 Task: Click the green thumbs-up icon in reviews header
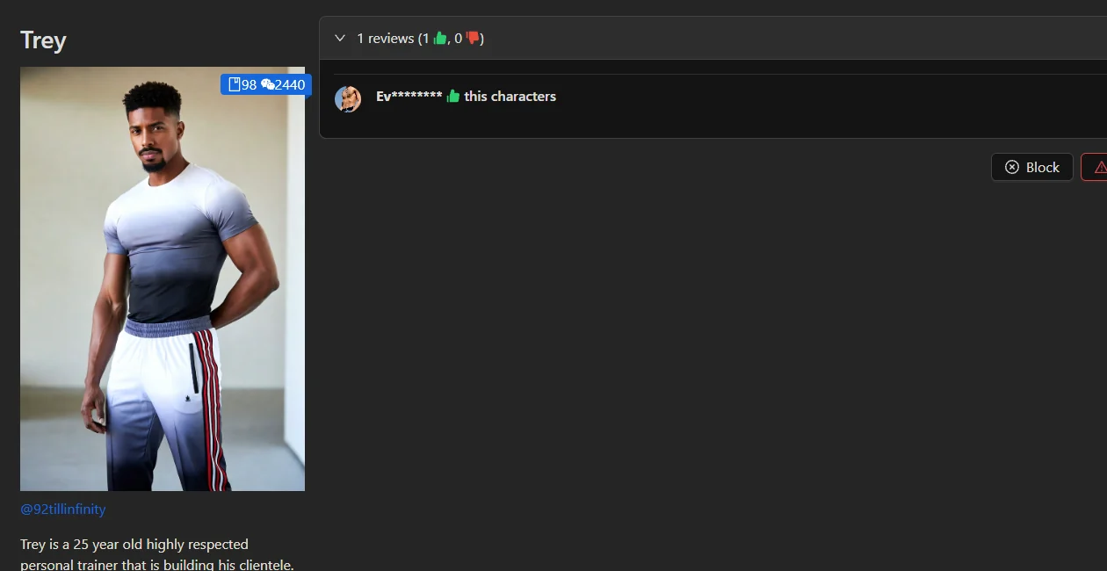coord(440,38)
